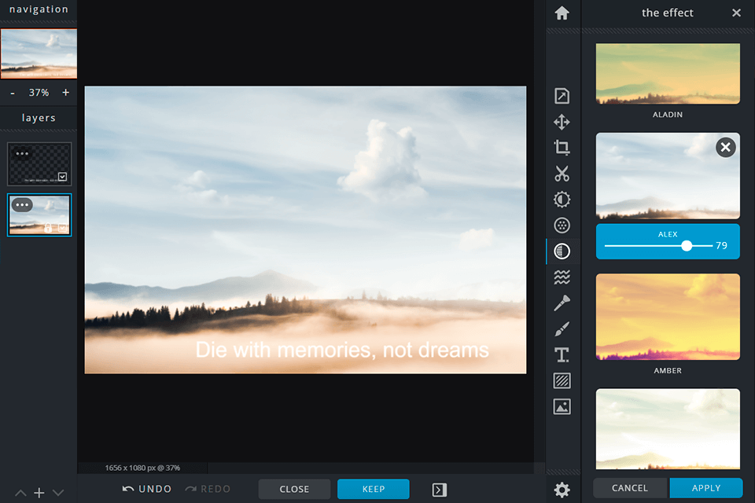Screen dimensions: 755x503
Task: Select the Cutout scissors tool
Action: click(562, 174)
